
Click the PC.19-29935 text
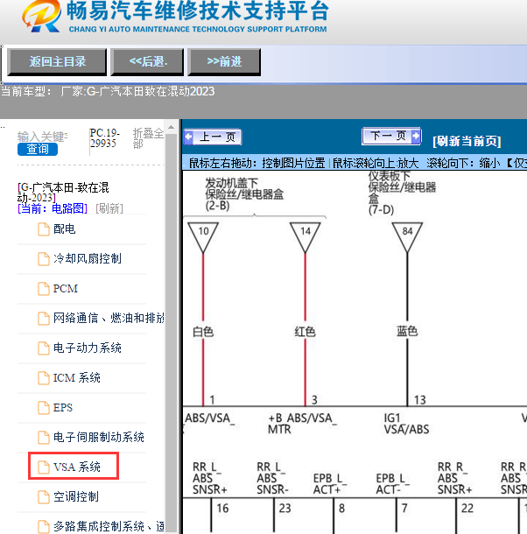click(x=104, y=138)
